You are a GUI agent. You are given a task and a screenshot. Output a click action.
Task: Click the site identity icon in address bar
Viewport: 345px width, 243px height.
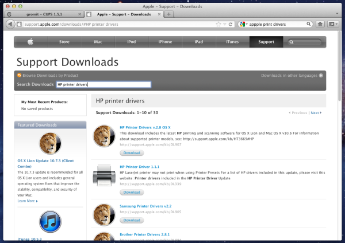point(19,24)
